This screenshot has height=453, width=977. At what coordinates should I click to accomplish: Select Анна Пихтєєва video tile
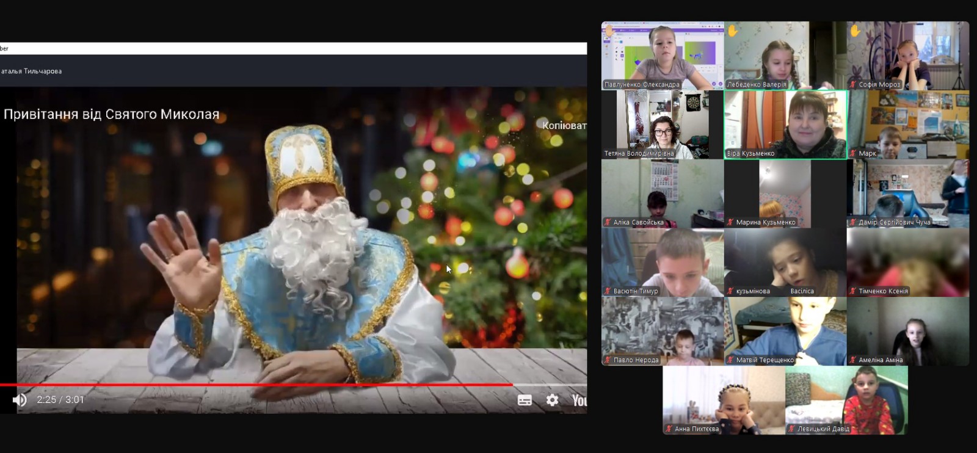[x=724, y=400]
